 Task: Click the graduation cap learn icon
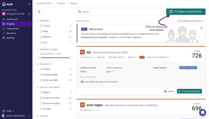(82, 82)
